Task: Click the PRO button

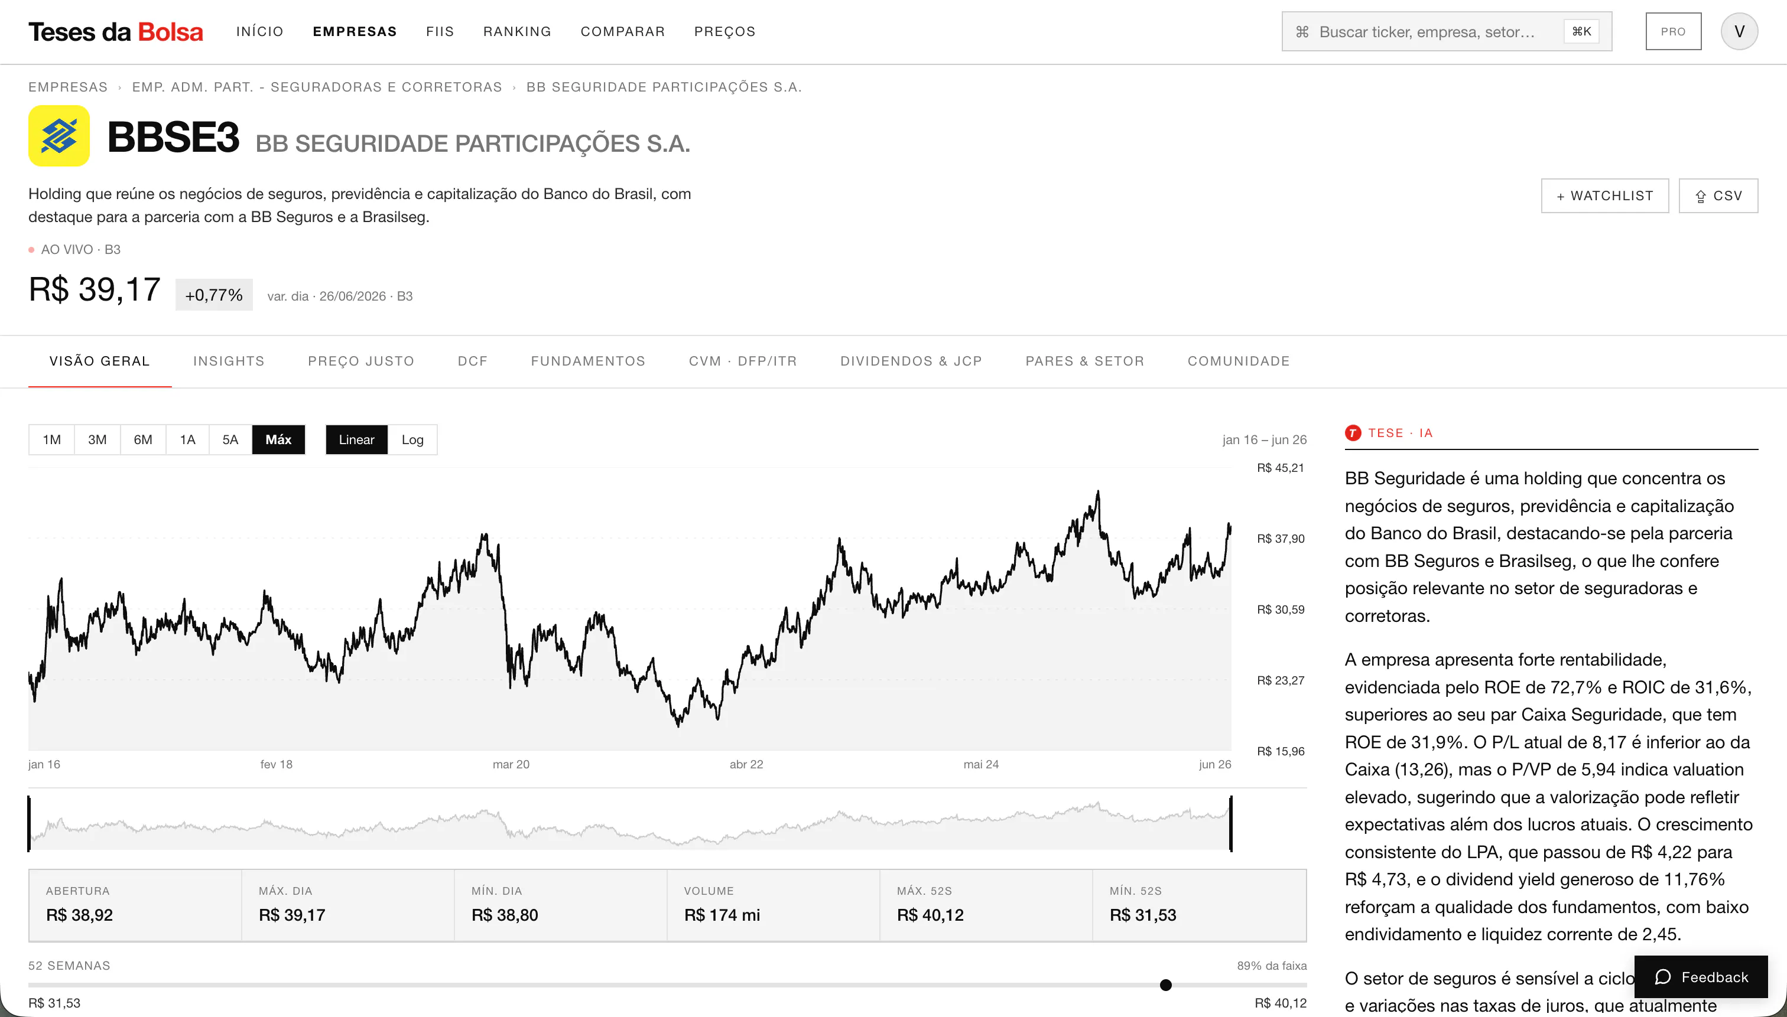Action: (1673, 31)
